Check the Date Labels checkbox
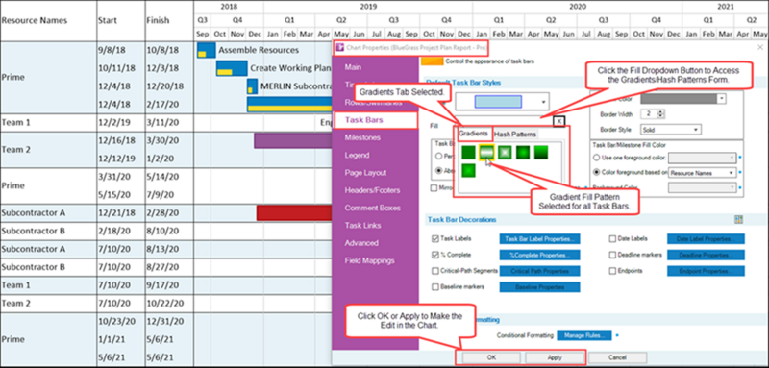 coord(612,239)
